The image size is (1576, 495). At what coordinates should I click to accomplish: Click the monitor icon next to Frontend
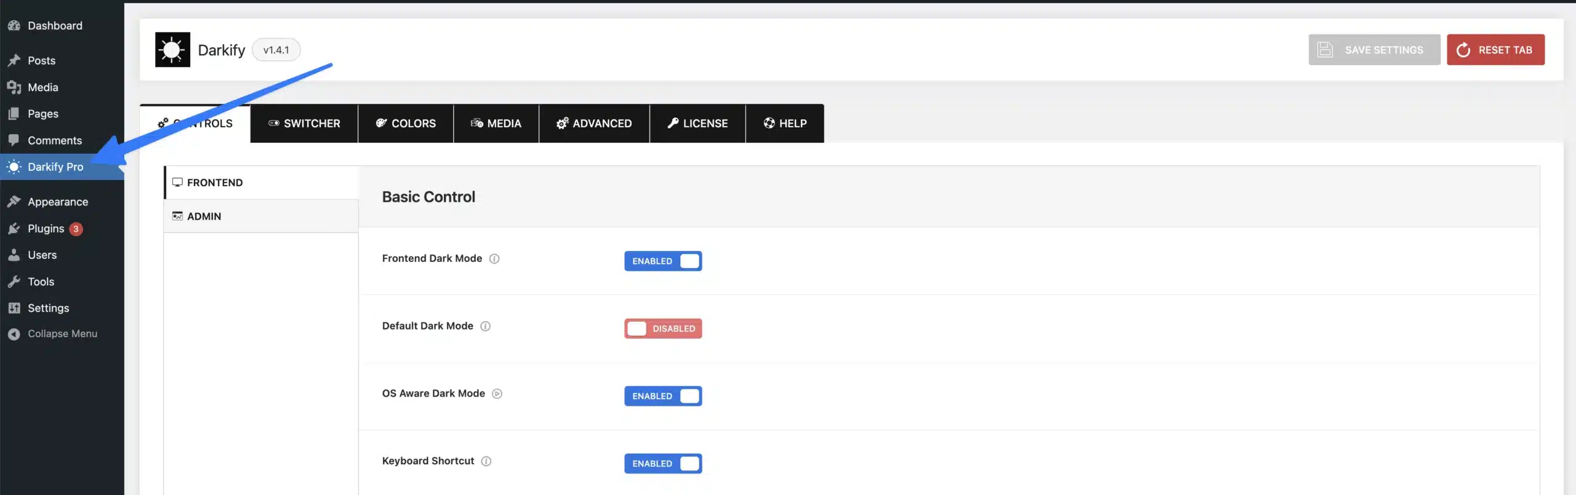pos(177,183)
